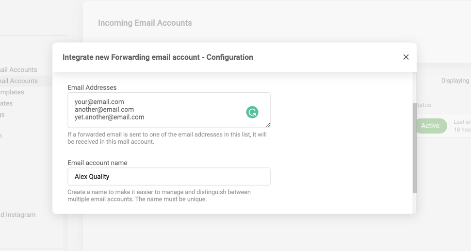Click the Last email timestamp beside Active
Image resolution: width=471 pixels, height=251 pixels.
462,126
